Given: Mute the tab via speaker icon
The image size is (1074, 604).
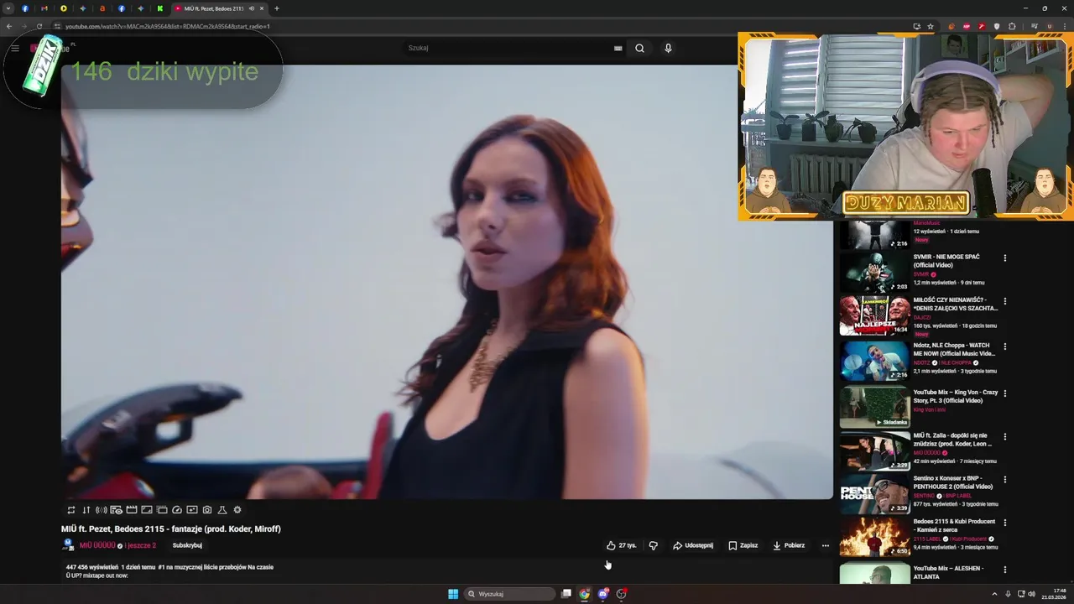Looking at the screenshot, I should coord(252,8).
